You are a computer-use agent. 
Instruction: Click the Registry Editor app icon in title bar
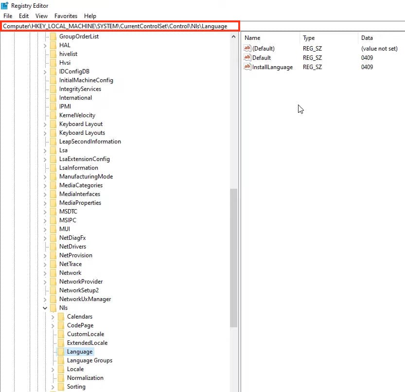pos(5,5)
